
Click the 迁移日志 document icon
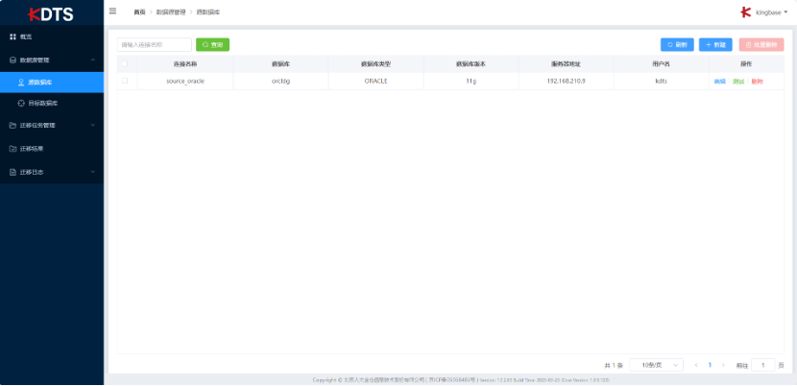[x=13, y=173]
